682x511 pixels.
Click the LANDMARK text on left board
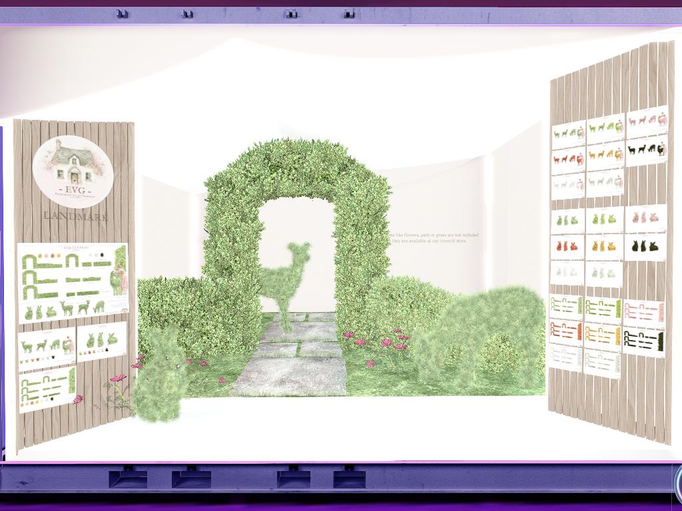pyautogui.click(x=75, y=216)
